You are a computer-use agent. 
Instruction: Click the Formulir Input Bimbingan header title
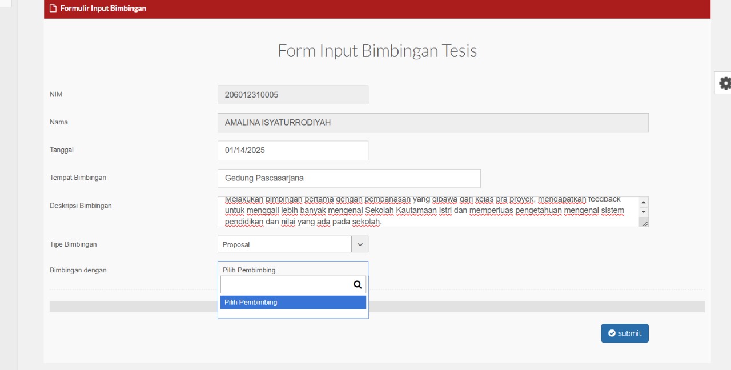coord(103,9)
